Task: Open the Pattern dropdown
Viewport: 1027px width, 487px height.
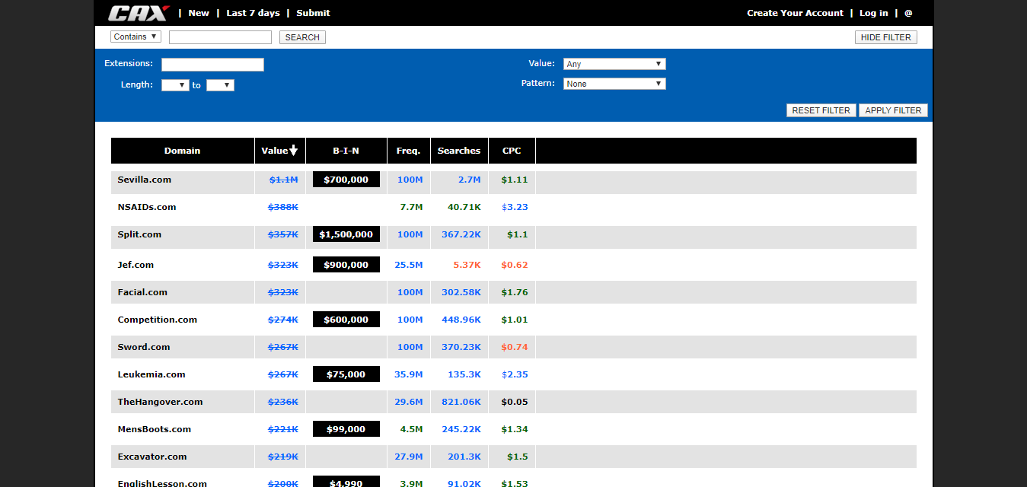Action: (x=614, y=84)
